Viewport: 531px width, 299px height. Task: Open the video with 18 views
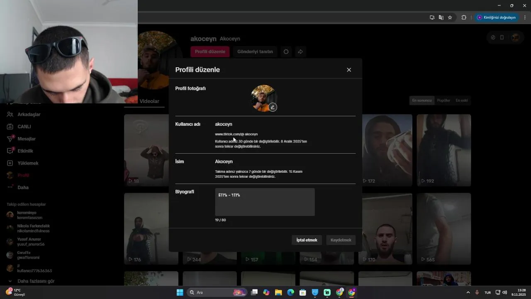[x=151, y=150]
